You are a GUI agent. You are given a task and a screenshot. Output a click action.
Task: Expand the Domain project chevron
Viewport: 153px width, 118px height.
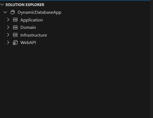point(8,27)
